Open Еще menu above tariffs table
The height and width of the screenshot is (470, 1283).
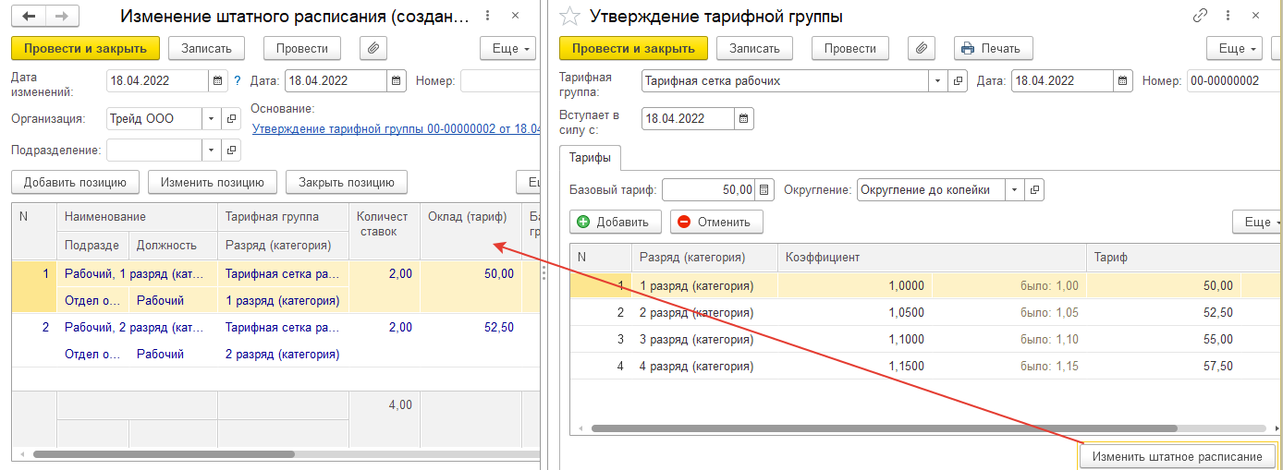click(1257, 222)
